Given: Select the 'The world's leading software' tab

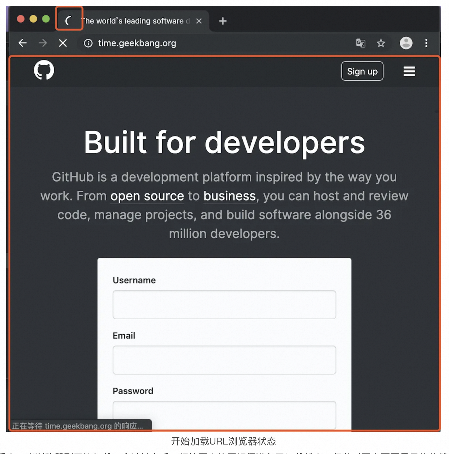Looking at the screenshot, I should pyautogui.click(x=133, y=21).
